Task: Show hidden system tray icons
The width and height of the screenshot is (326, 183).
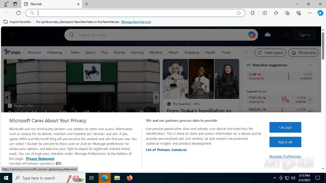Action: pyautogui.click(x=275, y=178)
